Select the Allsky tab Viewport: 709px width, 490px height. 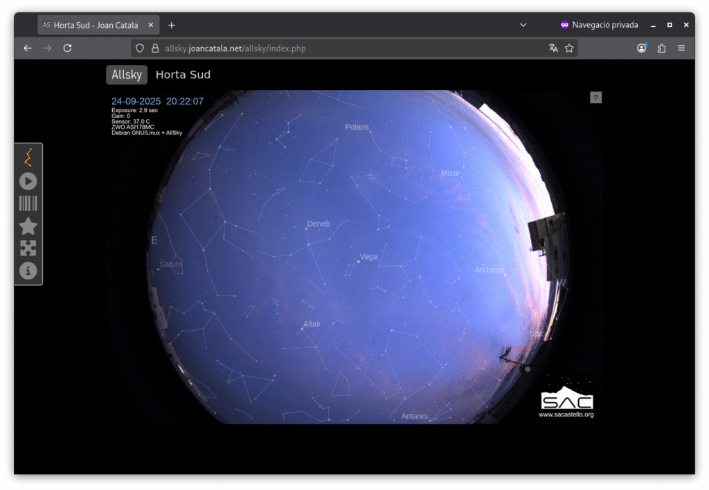click(x=127, y=75)
